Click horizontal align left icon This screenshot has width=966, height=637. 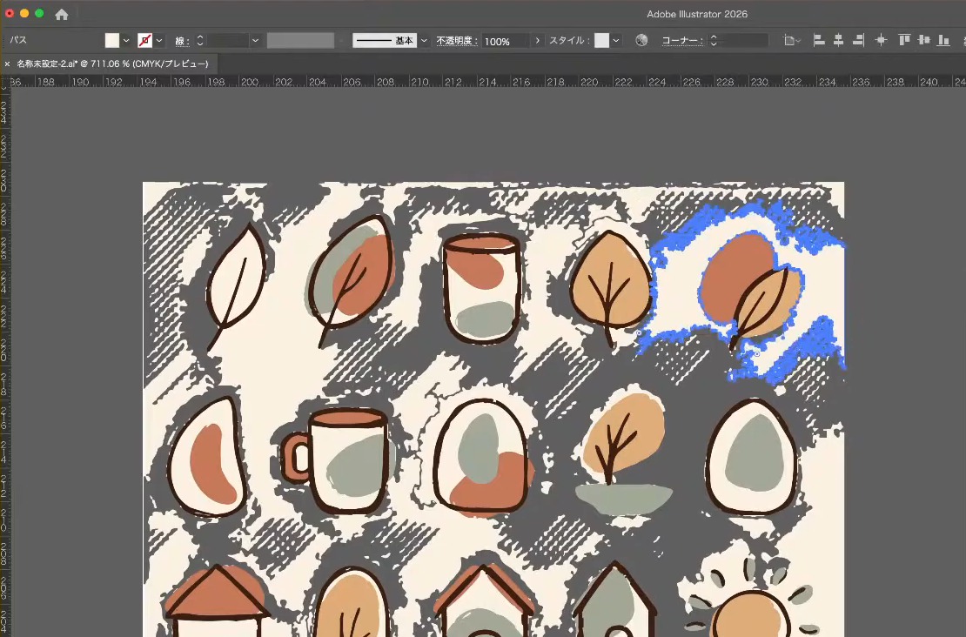tap(819, 41)
